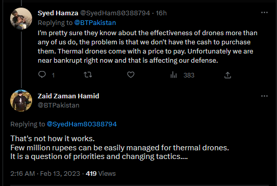The image size is (277, 186).
Task: Open the blue @SyedHam80388794 mention link
Action: pyautogui.click(x=82, y=124)
